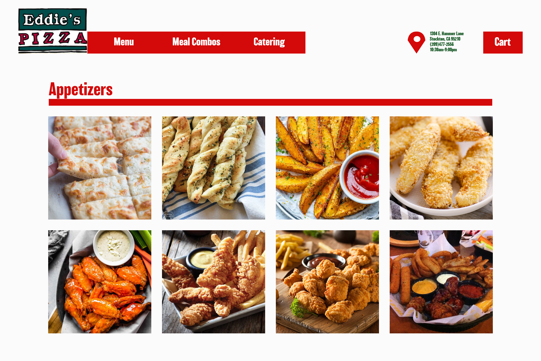The image size is (541, 361).
Task: Click the (209)477-2556 phone number
Action: tap(442, 44)
